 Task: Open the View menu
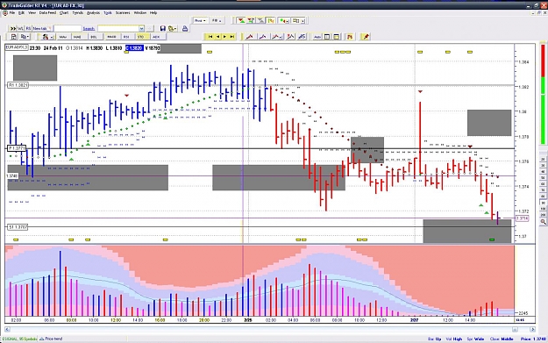pos(32,12)
